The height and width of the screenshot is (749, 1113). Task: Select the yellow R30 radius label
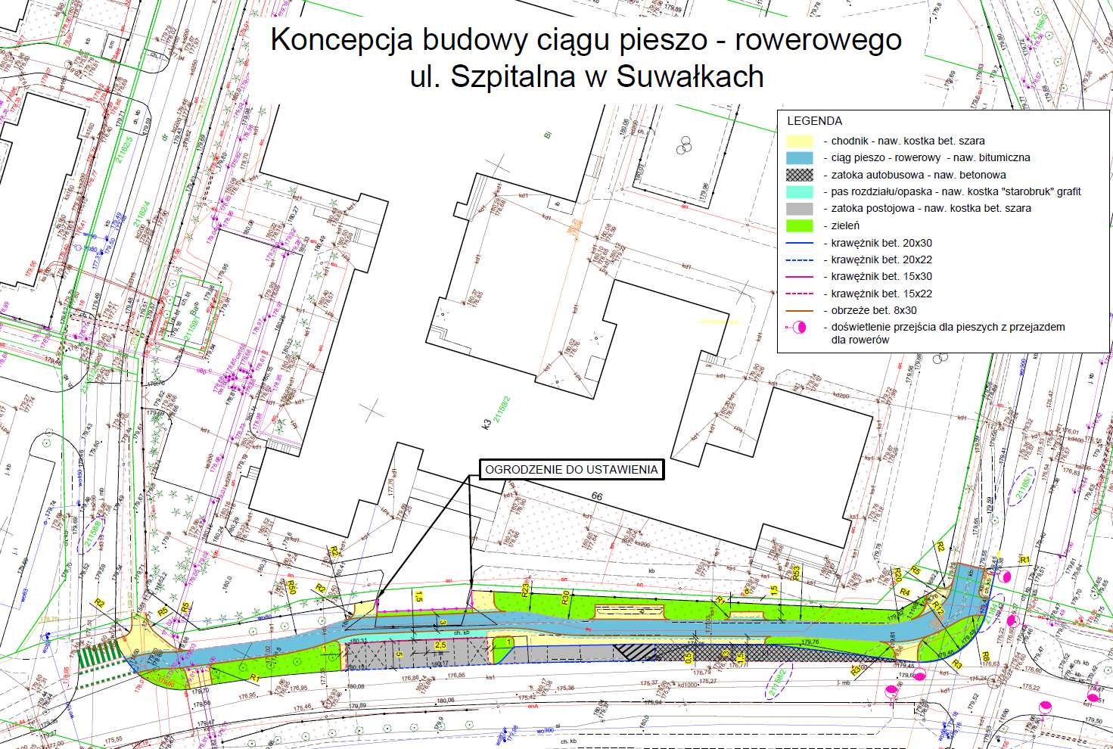click(x=565, y=597)
